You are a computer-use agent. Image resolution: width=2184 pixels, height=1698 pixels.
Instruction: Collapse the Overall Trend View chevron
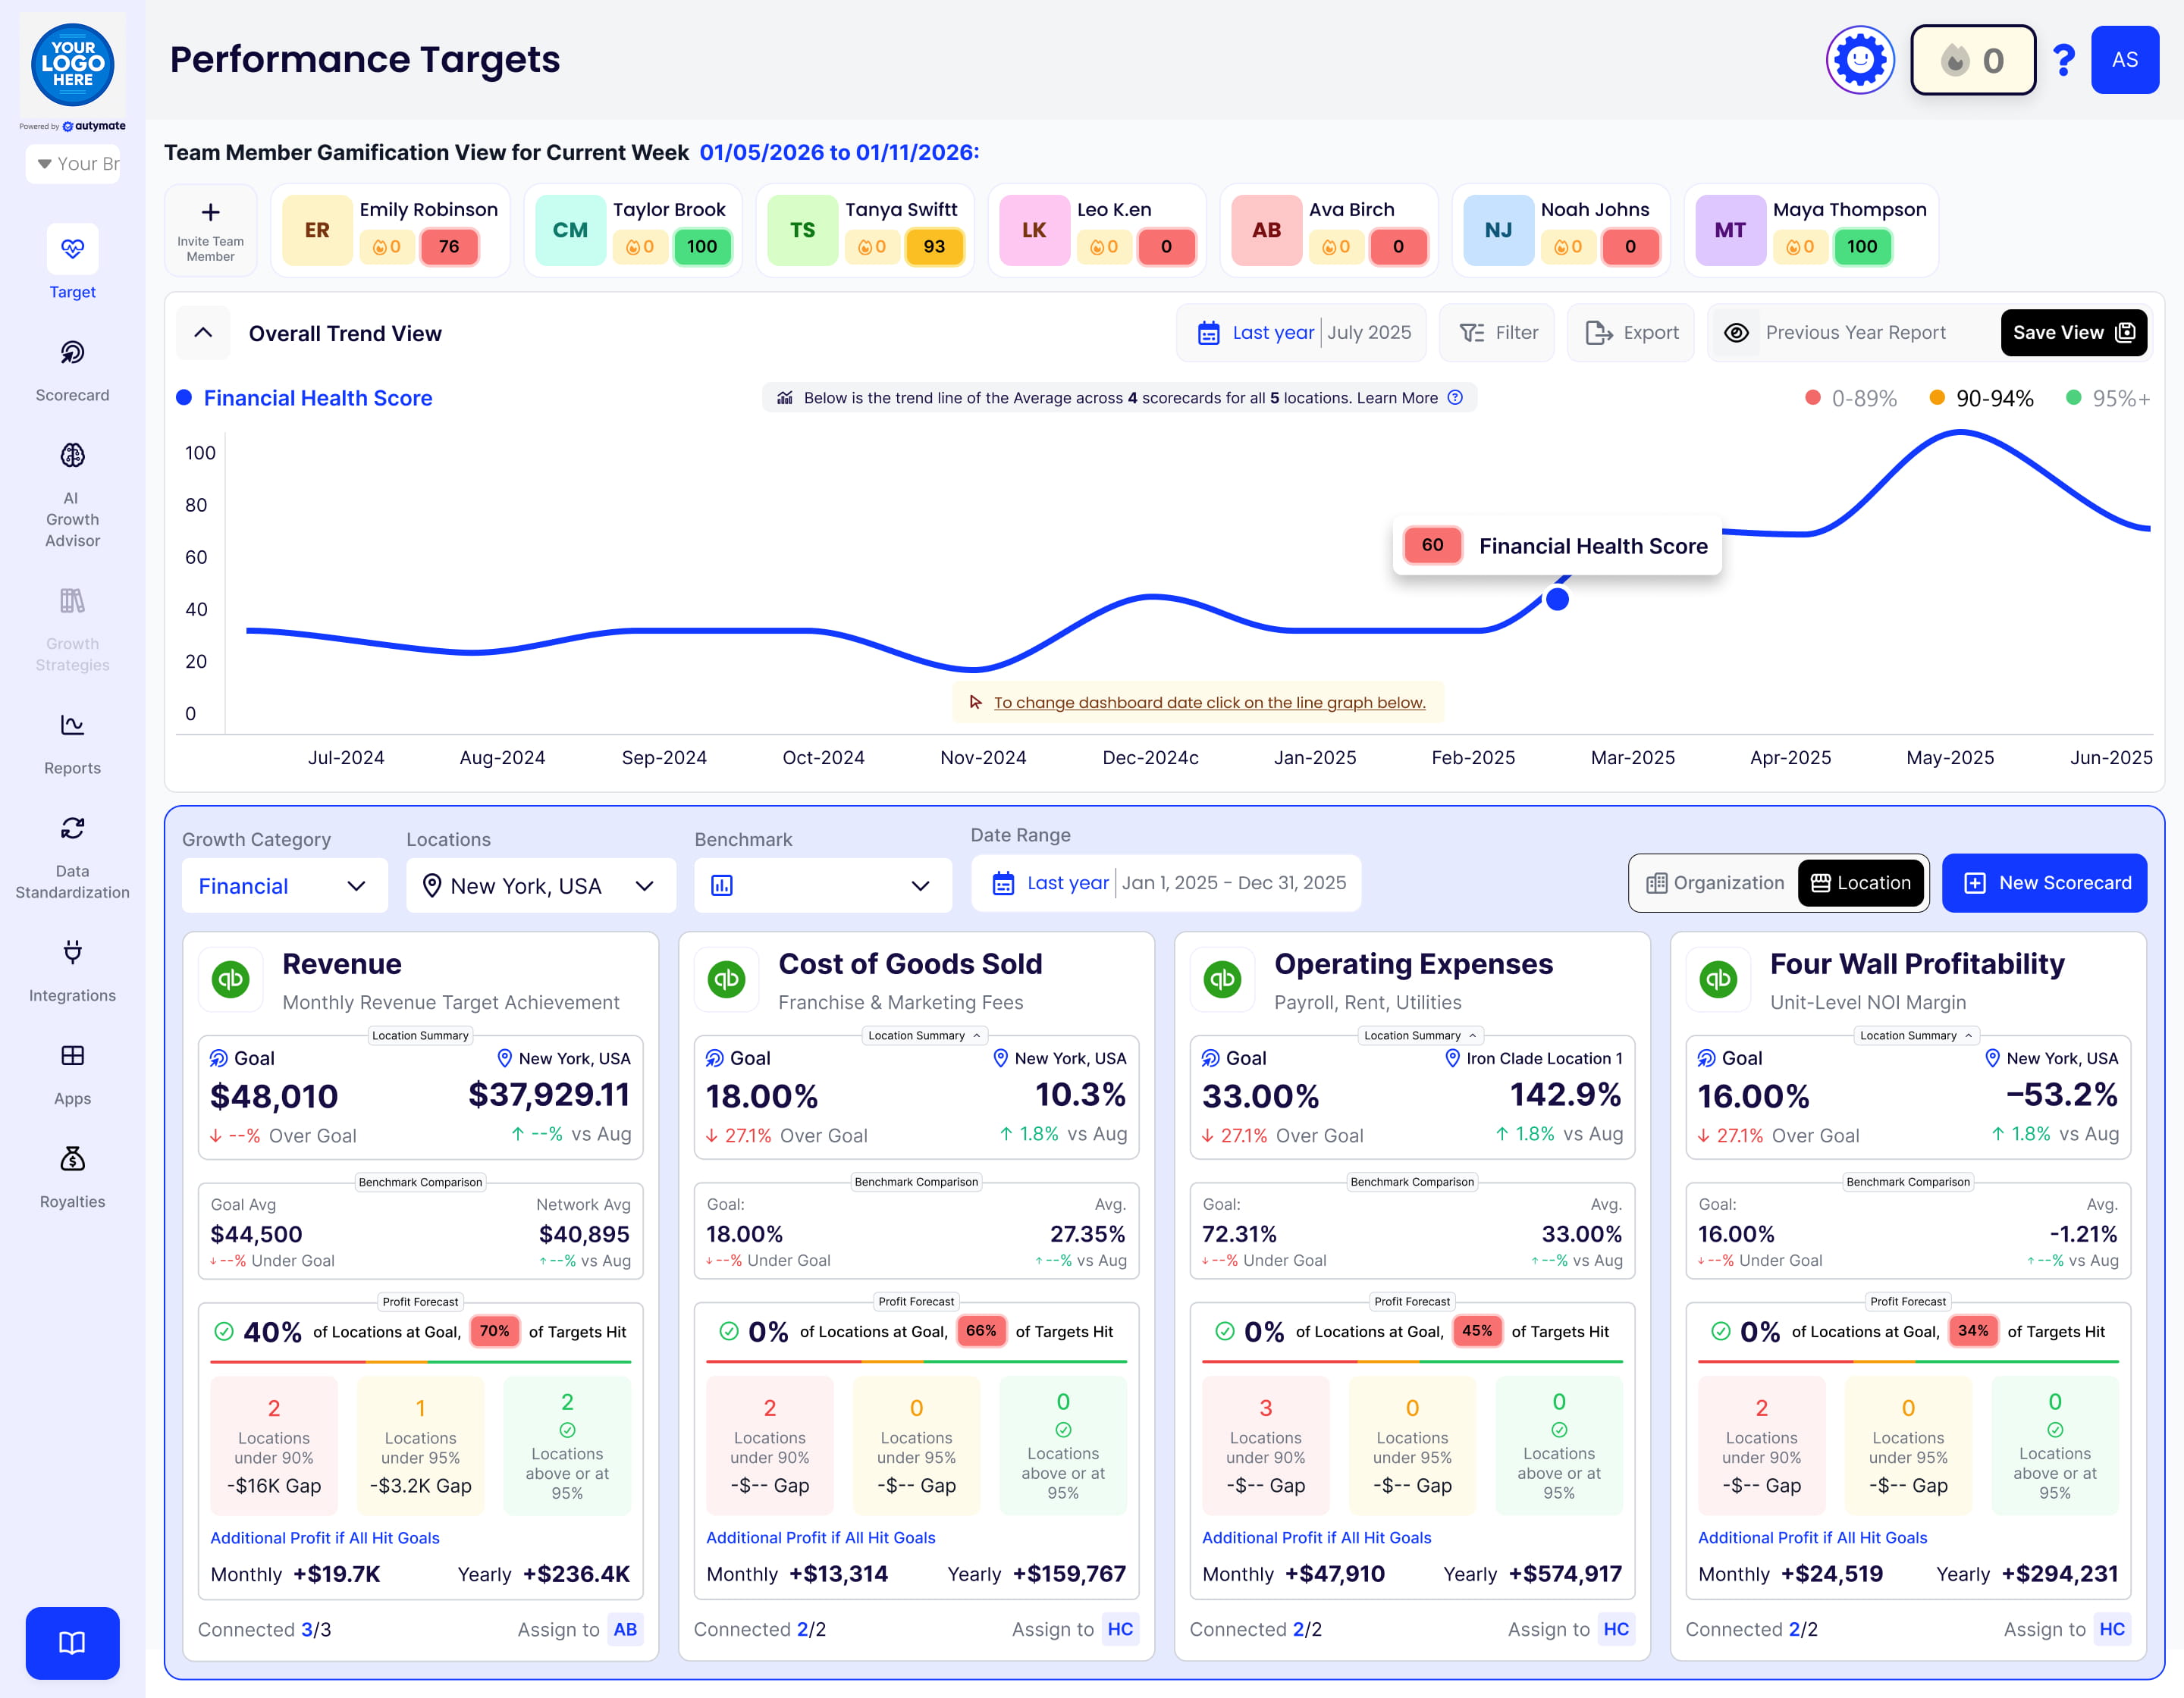click(x=203, y=333)
